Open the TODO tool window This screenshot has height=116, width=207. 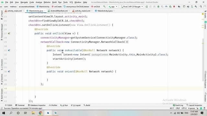coord(8,105)
